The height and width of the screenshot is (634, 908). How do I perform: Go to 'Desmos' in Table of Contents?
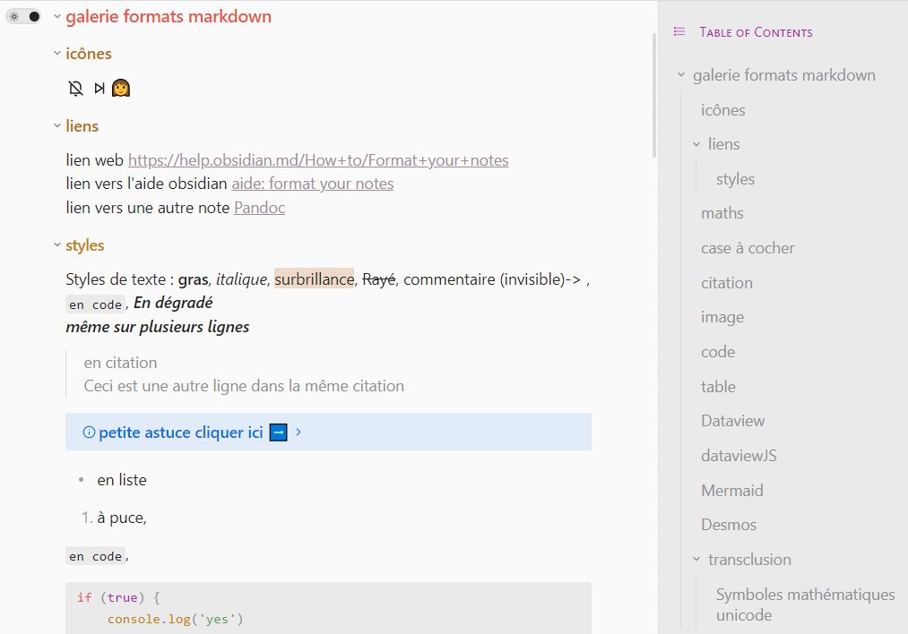tap(729, 525)
